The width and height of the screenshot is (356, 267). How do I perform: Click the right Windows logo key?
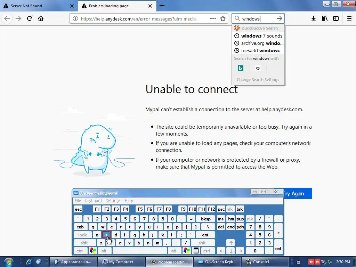tap(187, 251)
